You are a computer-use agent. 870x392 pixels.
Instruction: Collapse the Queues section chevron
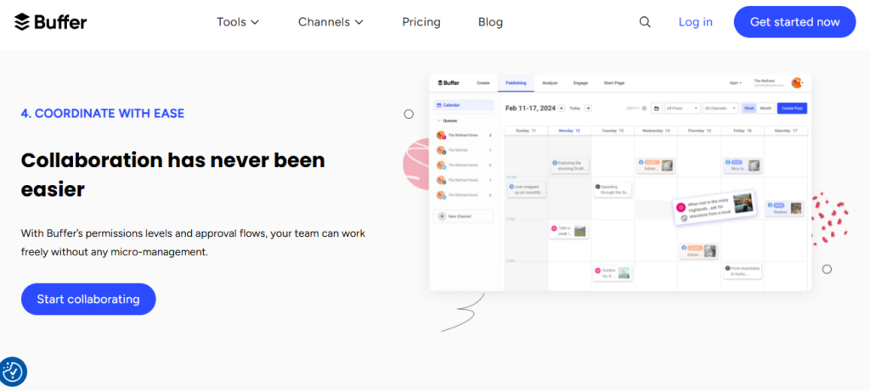pos(438,120)
